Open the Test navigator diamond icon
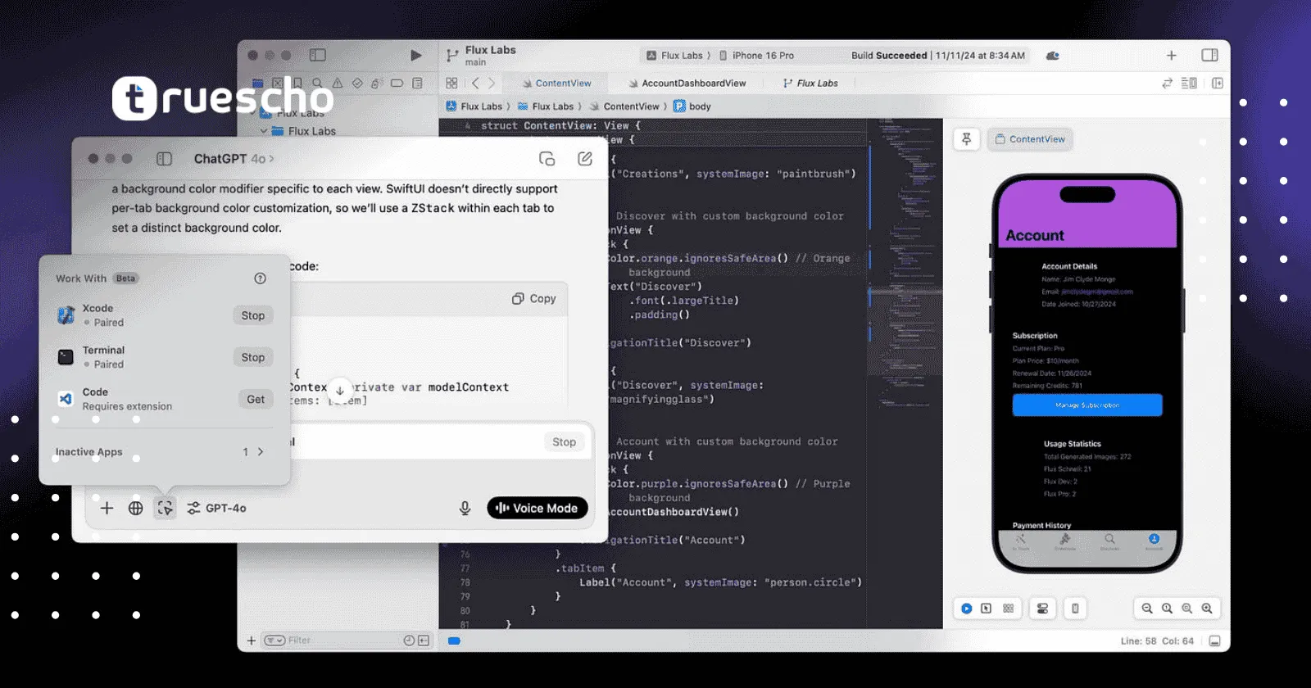Image resolution: width=1311 pixels, height=688 pixels. (357, 83)
